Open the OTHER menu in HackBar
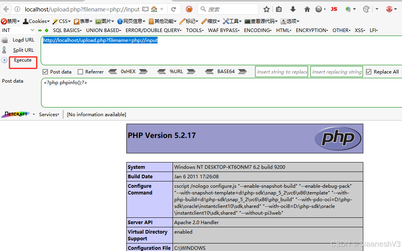The width and height of the screenshot is (402, 251). coord(342,30)
